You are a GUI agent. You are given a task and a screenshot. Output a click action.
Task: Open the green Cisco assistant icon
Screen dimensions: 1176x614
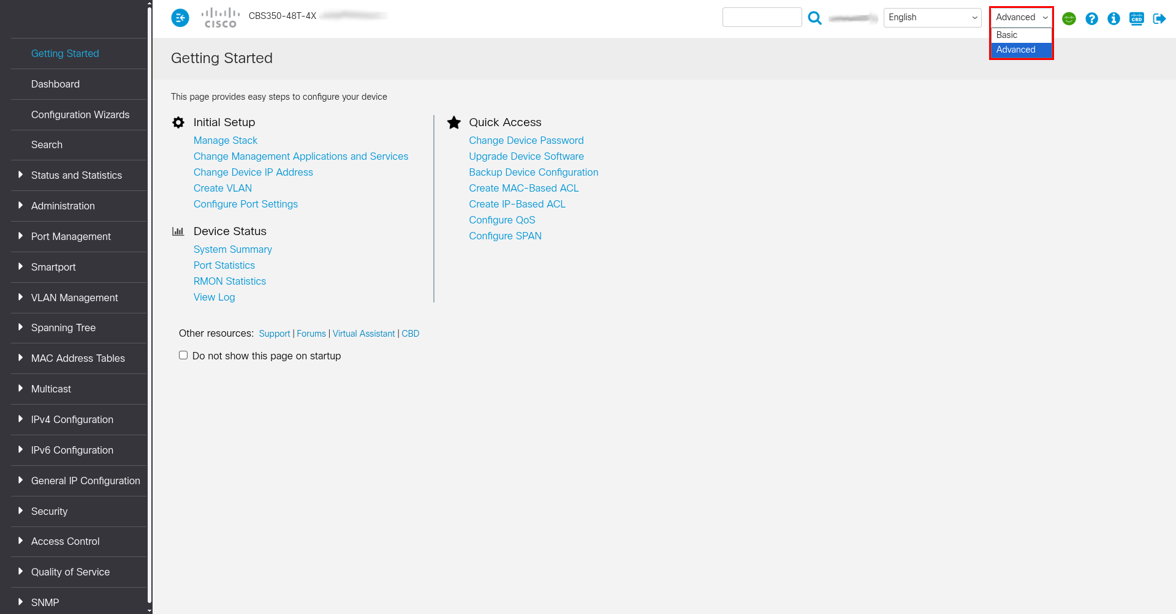pyautogui.click(x=1069, y=18)
